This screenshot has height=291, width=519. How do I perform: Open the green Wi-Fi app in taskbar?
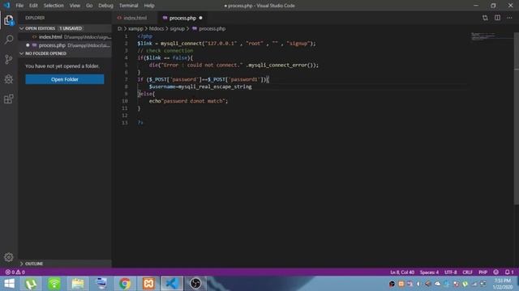pyautogui.click(x=54, y=284)
